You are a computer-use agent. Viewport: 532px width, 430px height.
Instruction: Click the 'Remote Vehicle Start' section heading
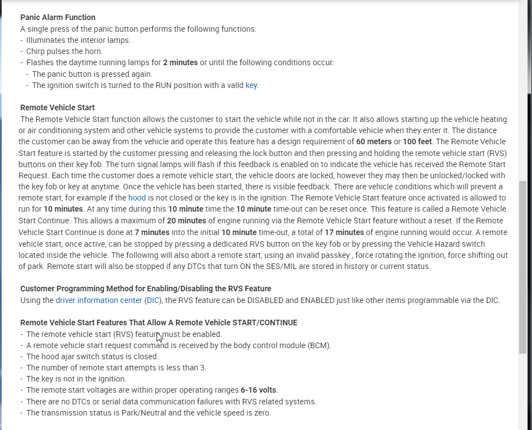[x=57, y=107]
